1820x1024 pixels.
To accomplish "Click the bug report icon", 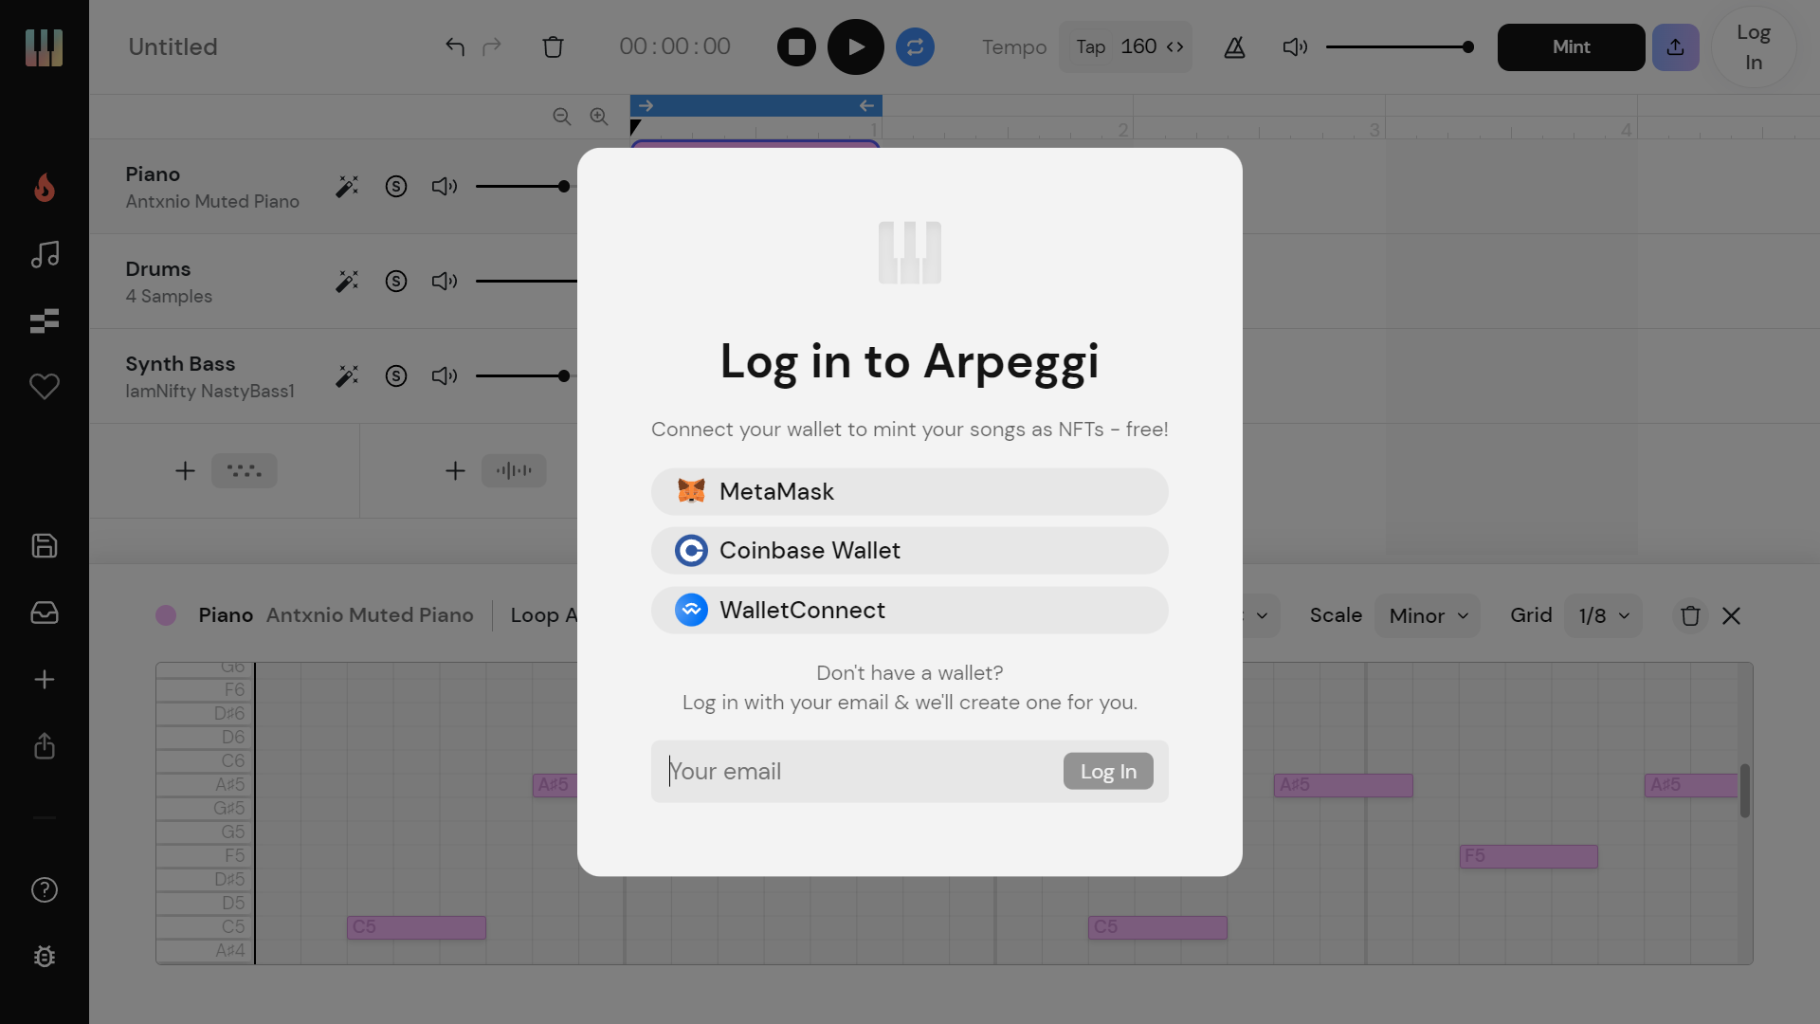I will pyautogui.click(x=45, y=957).
